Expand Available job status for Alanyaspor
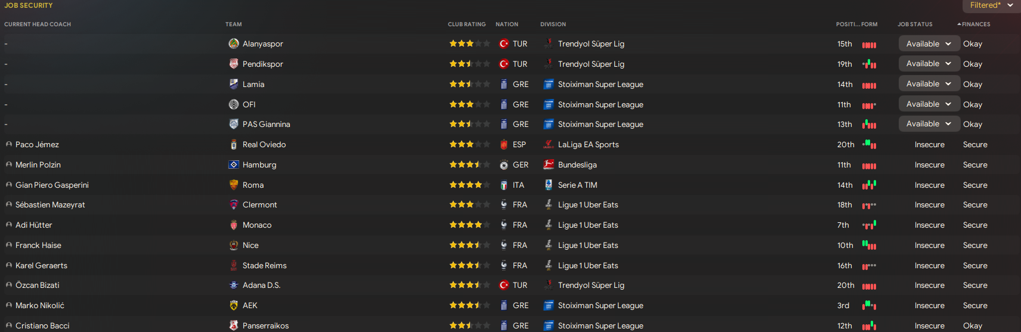This screenshot has width=1021, height=332. (929, 44)
